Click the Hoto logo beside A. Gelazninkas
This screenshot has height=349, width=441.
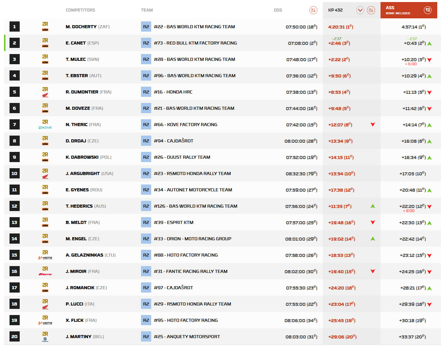pos(45,258)
